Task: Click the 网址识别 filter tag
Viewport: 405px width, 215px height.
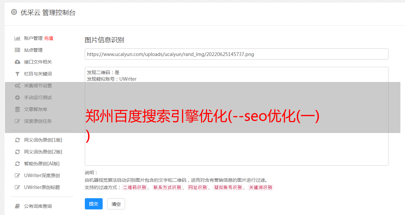Action: tap(197, 187)
